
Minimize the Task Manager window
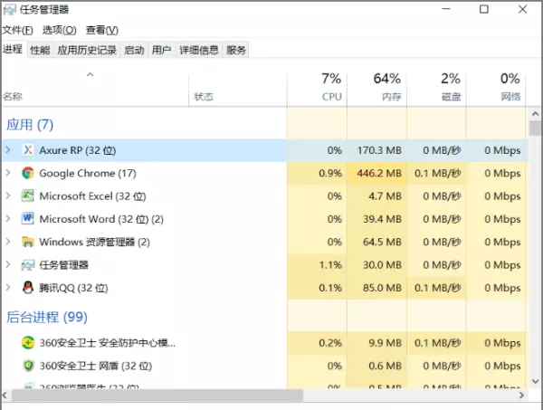[446, 9]
